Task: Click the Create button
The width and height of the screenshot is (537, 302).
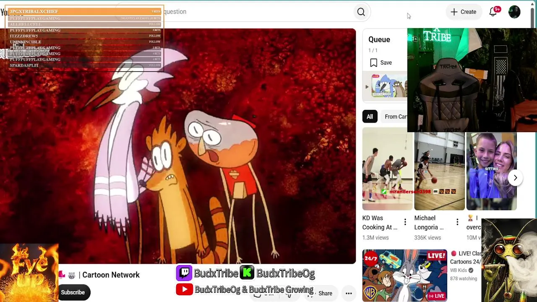Action: (464, 12)
